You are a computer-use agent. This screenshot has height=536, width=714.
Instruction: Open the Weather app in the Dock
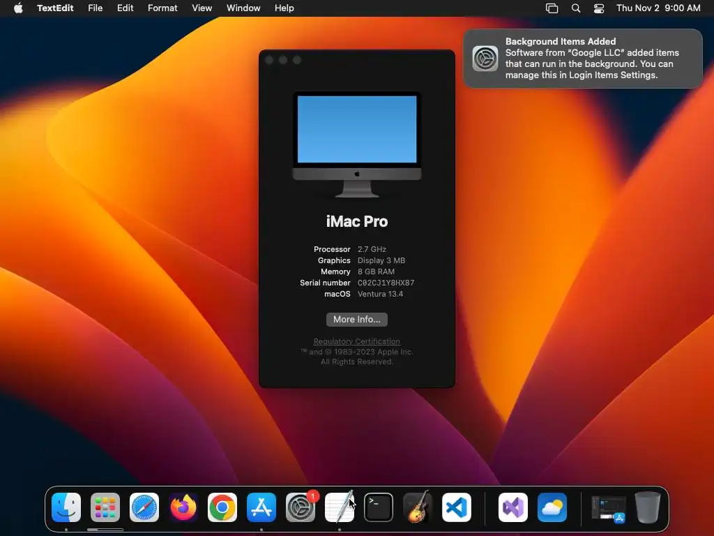552,507
